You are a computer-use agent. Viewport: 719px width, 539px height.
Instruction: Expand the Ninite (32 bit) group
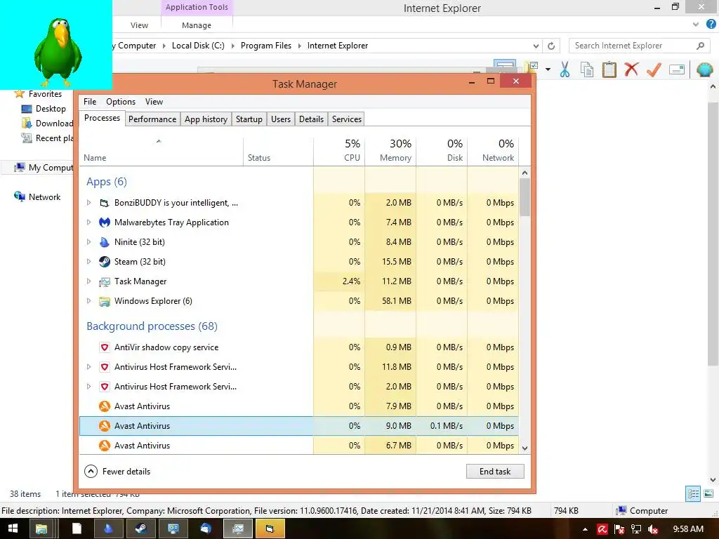point(89,242)
